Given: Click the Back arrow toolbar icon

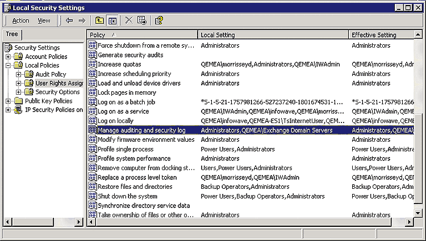Looking at the screenshot, I should coord(69,20).
